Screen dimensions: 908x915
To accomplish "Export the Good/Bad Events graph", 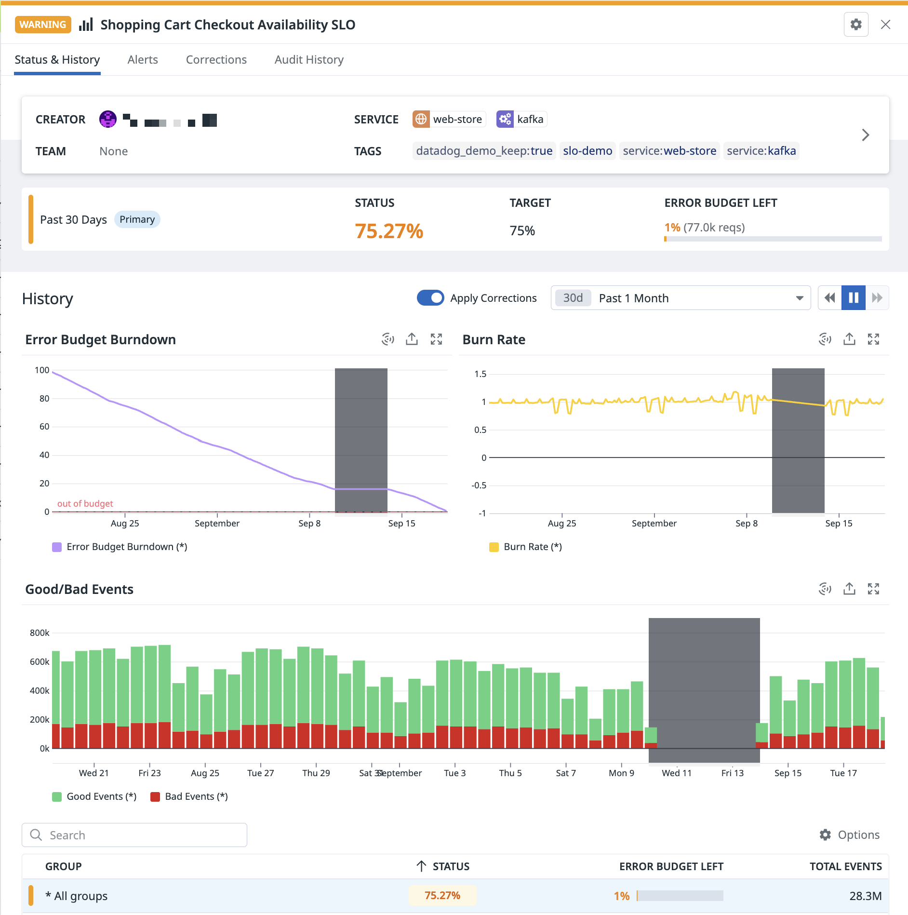I will [849, 589].
